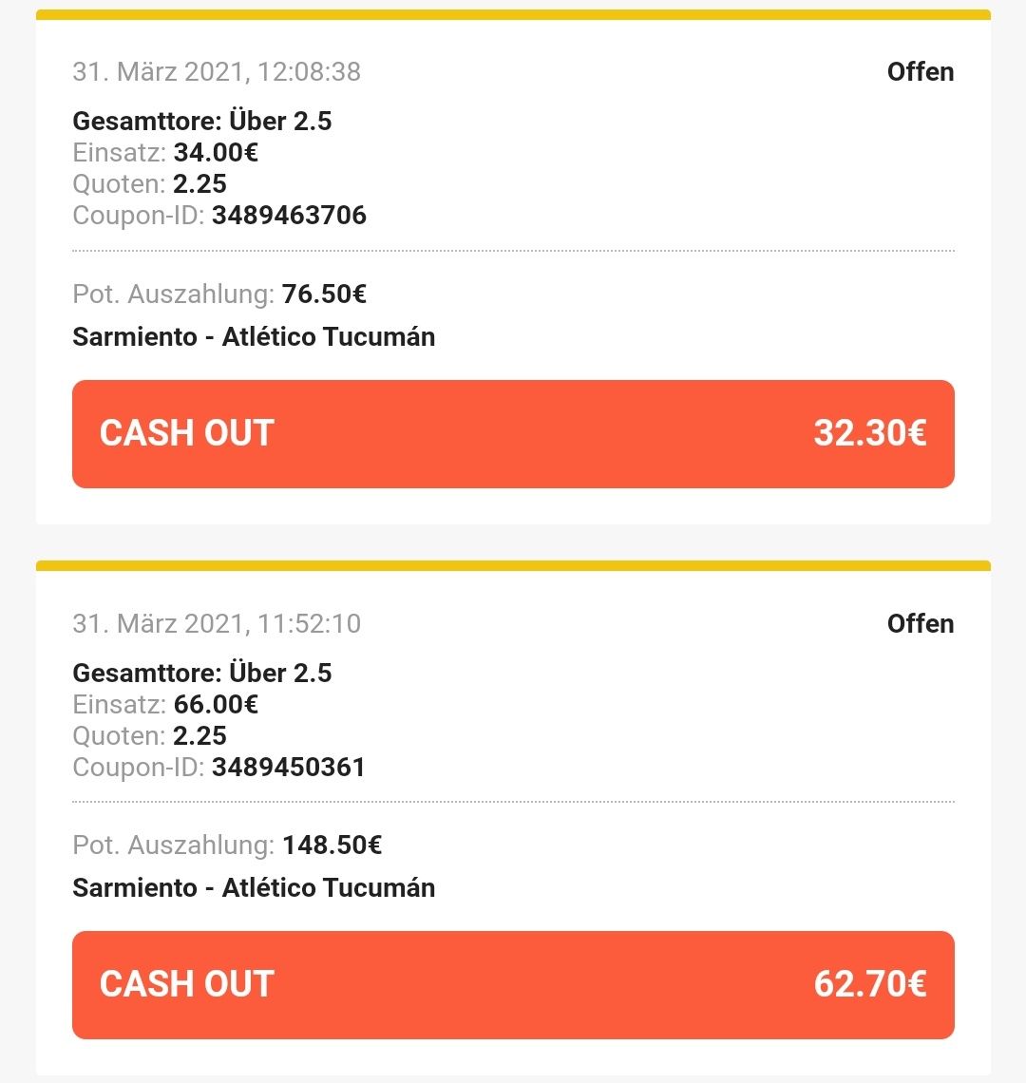Click the Offen status of first bet
The width and height of the screenshot is (1026, 1083).
(x=921, y=72)
